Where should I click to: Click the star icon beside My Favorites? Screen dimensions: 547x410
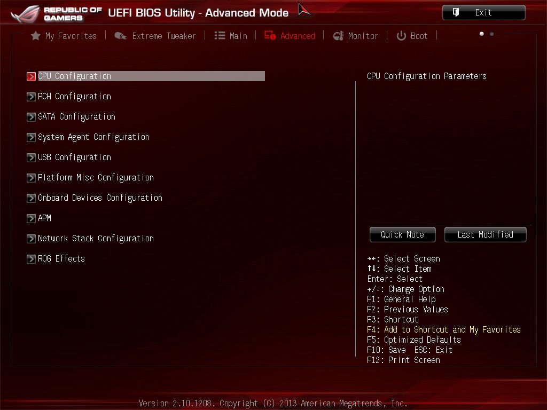[x=35, y=36]
